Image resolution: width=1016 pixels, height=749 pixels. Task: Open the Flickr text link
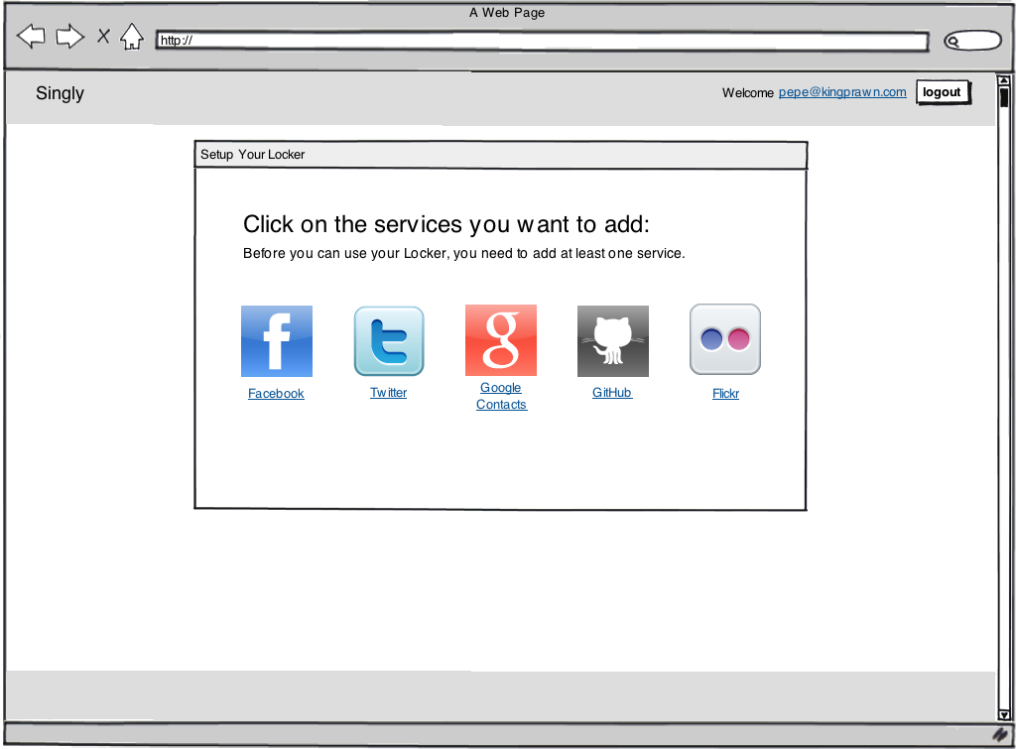(725, 393)
